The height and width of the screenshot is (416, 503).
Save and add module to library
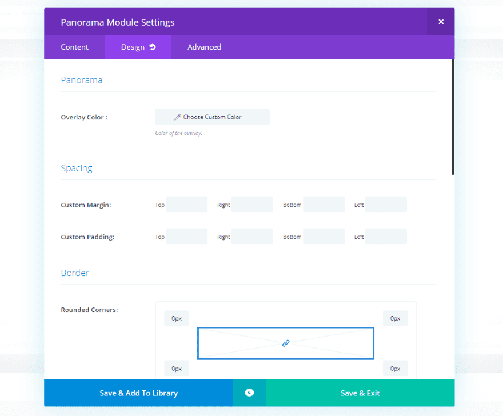(x=138, y=393)
